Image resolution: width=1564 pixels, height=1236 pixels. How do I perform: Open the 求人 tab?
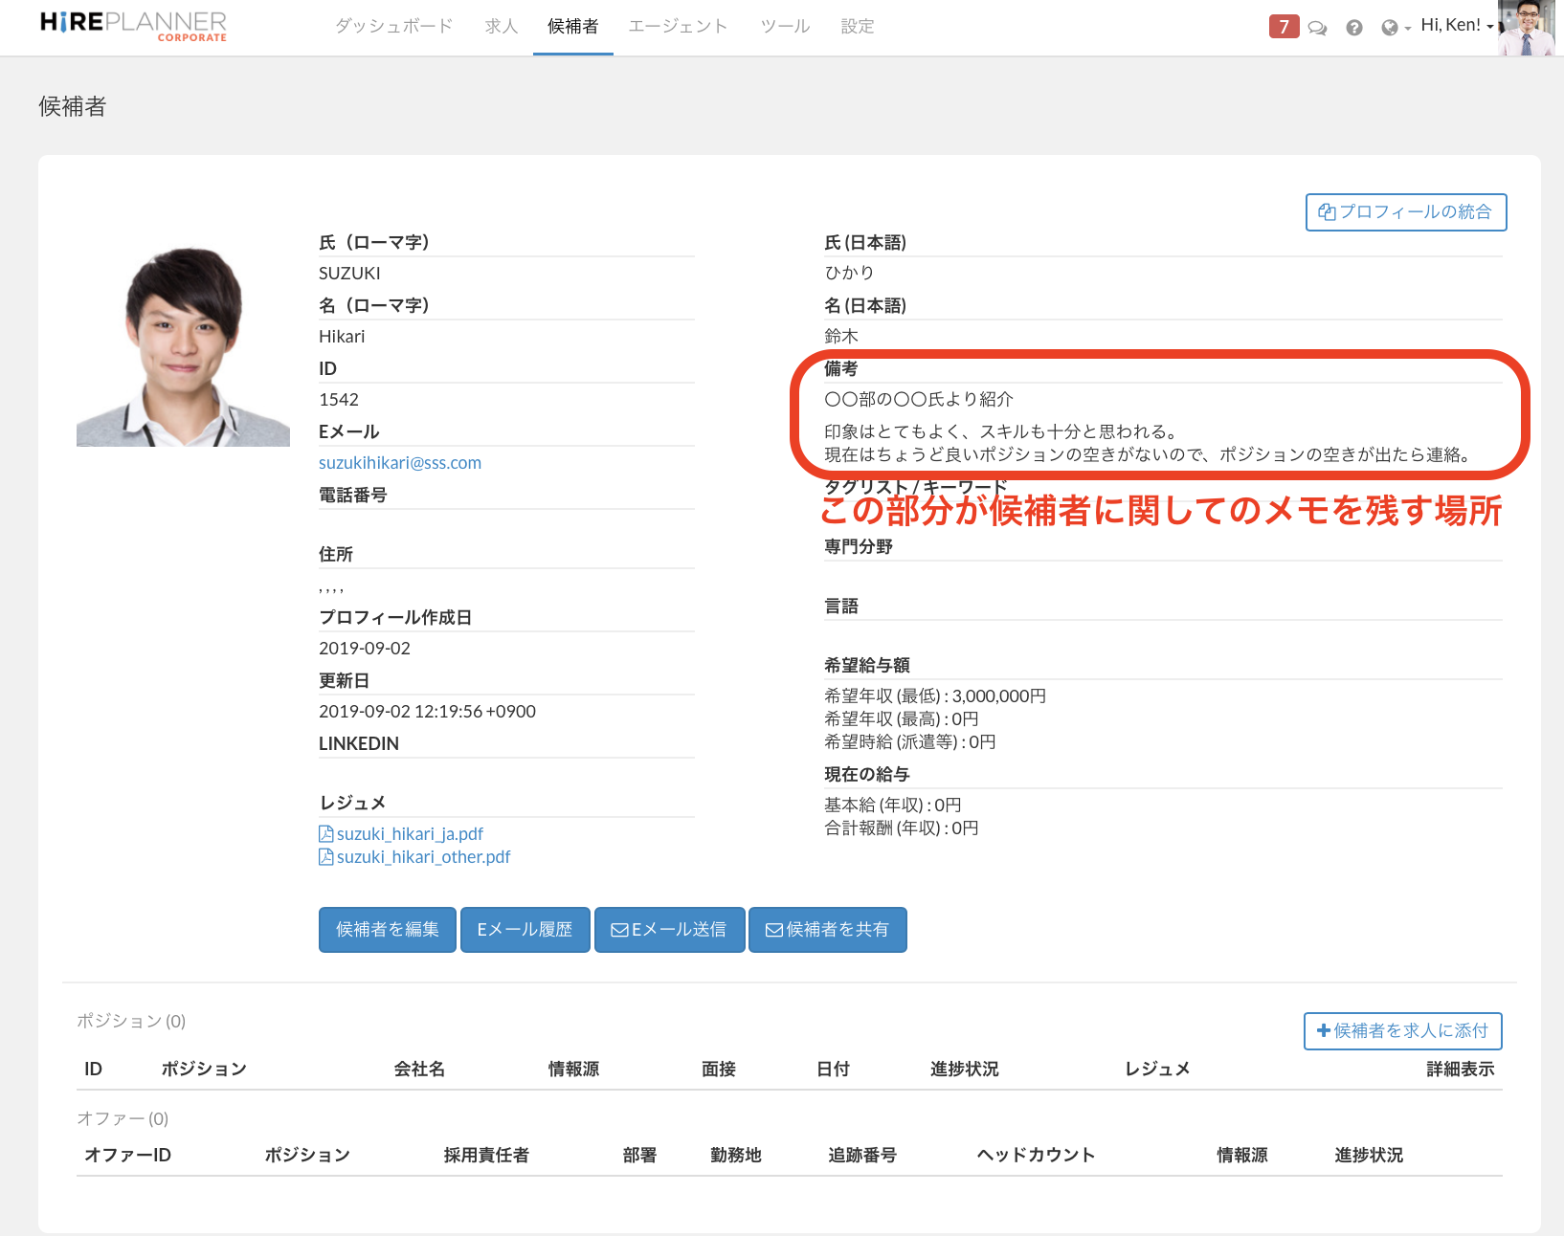click(501, 27)
